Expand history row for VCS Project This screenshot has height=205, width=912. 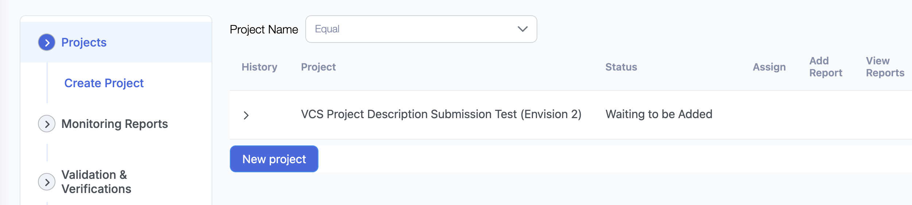[246, 115]
